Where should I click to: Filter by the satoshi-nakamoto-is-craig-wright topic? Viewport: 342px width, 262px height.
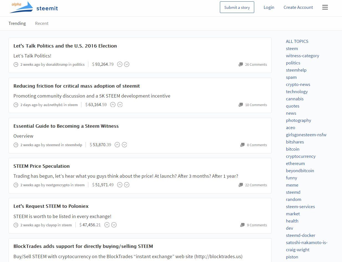307,246
